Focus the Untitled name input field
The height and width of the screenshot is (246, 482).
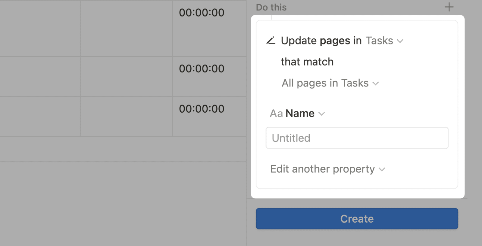[x=357, y=138]
